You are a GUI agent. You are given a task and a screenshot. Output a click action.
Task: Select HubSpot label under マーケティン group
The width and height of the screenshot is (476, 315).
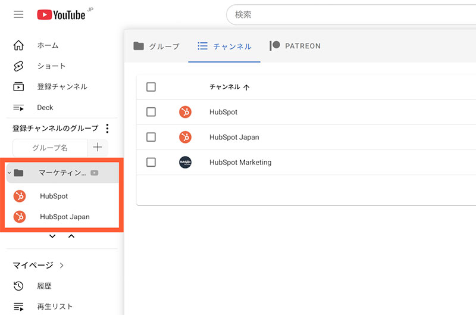(54, 197)
